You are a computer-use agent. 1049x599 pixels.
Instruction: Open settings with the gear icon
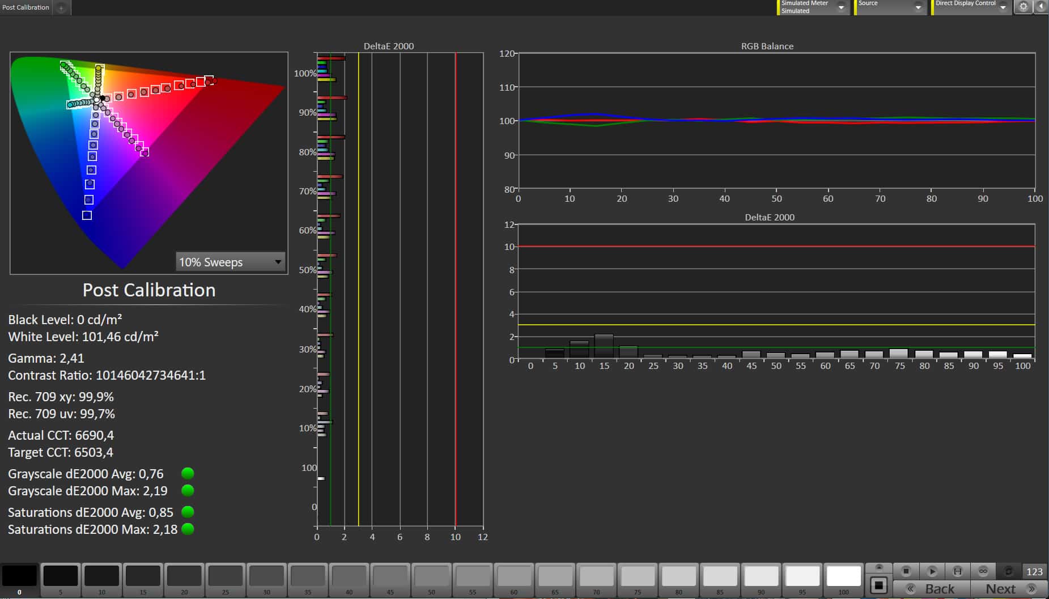tap(1023, 7)
